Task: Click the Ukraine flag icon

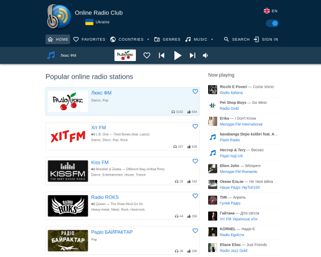Action: tap(89, 22)
